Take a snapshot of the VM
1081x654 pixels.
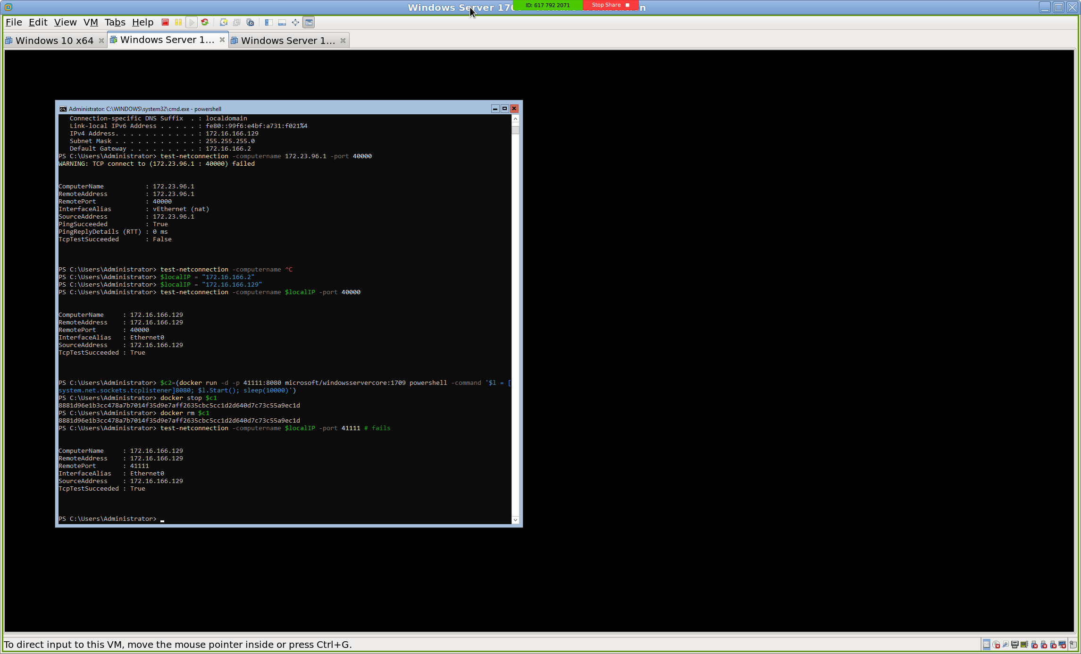(224, 22)
